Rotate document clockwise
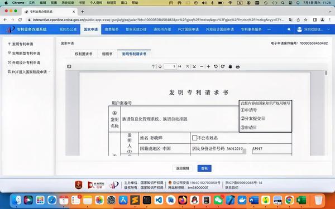335x209 pixels. pyautogui.click(x=223, y=66)
